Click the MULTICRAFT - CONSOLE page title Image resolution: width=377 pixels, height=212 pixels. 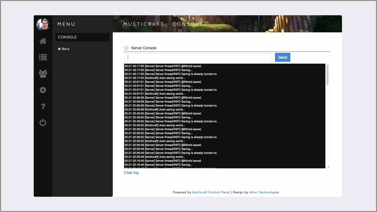pos(163,24)
